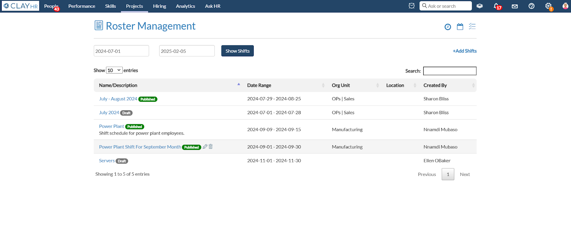Click OPs | Sales in July - August 2024 row

point(343,99)
